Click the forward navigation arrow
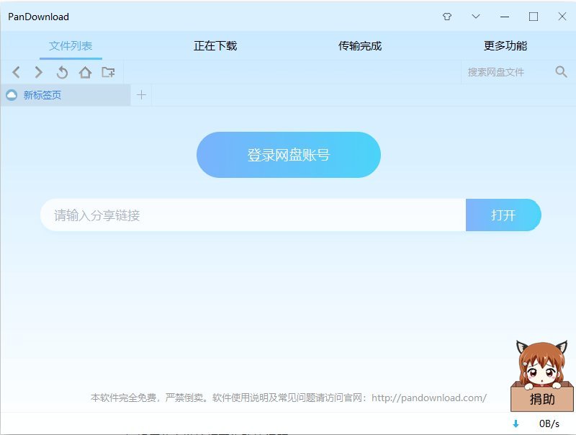 (x=39, y=72)
